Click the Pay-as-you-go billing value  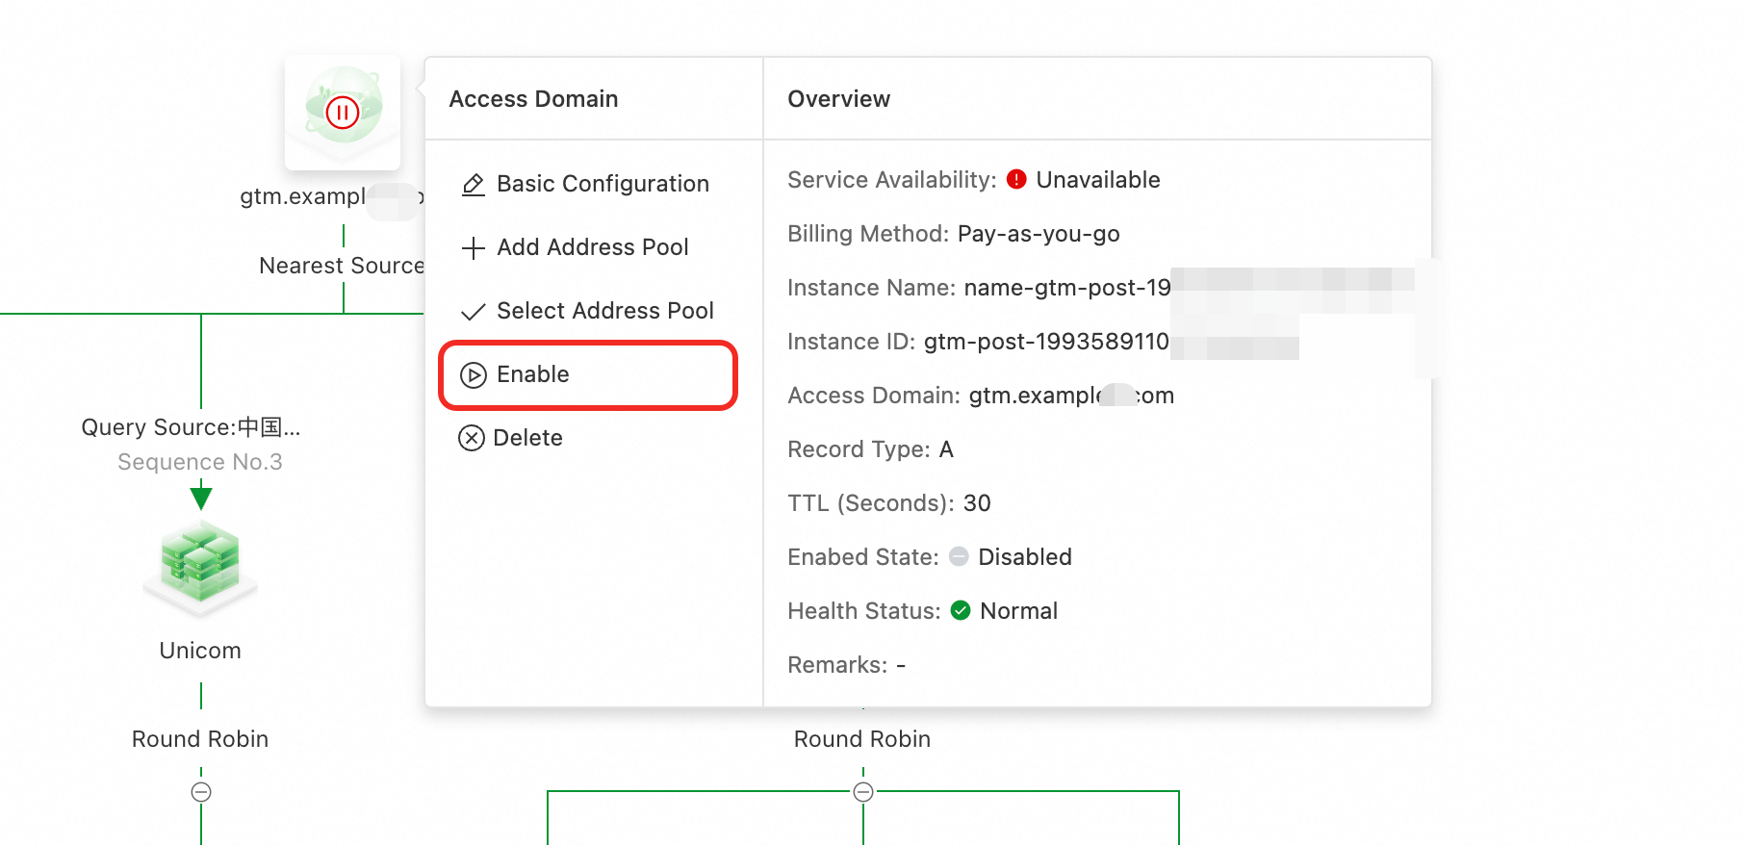point(1039,234)
